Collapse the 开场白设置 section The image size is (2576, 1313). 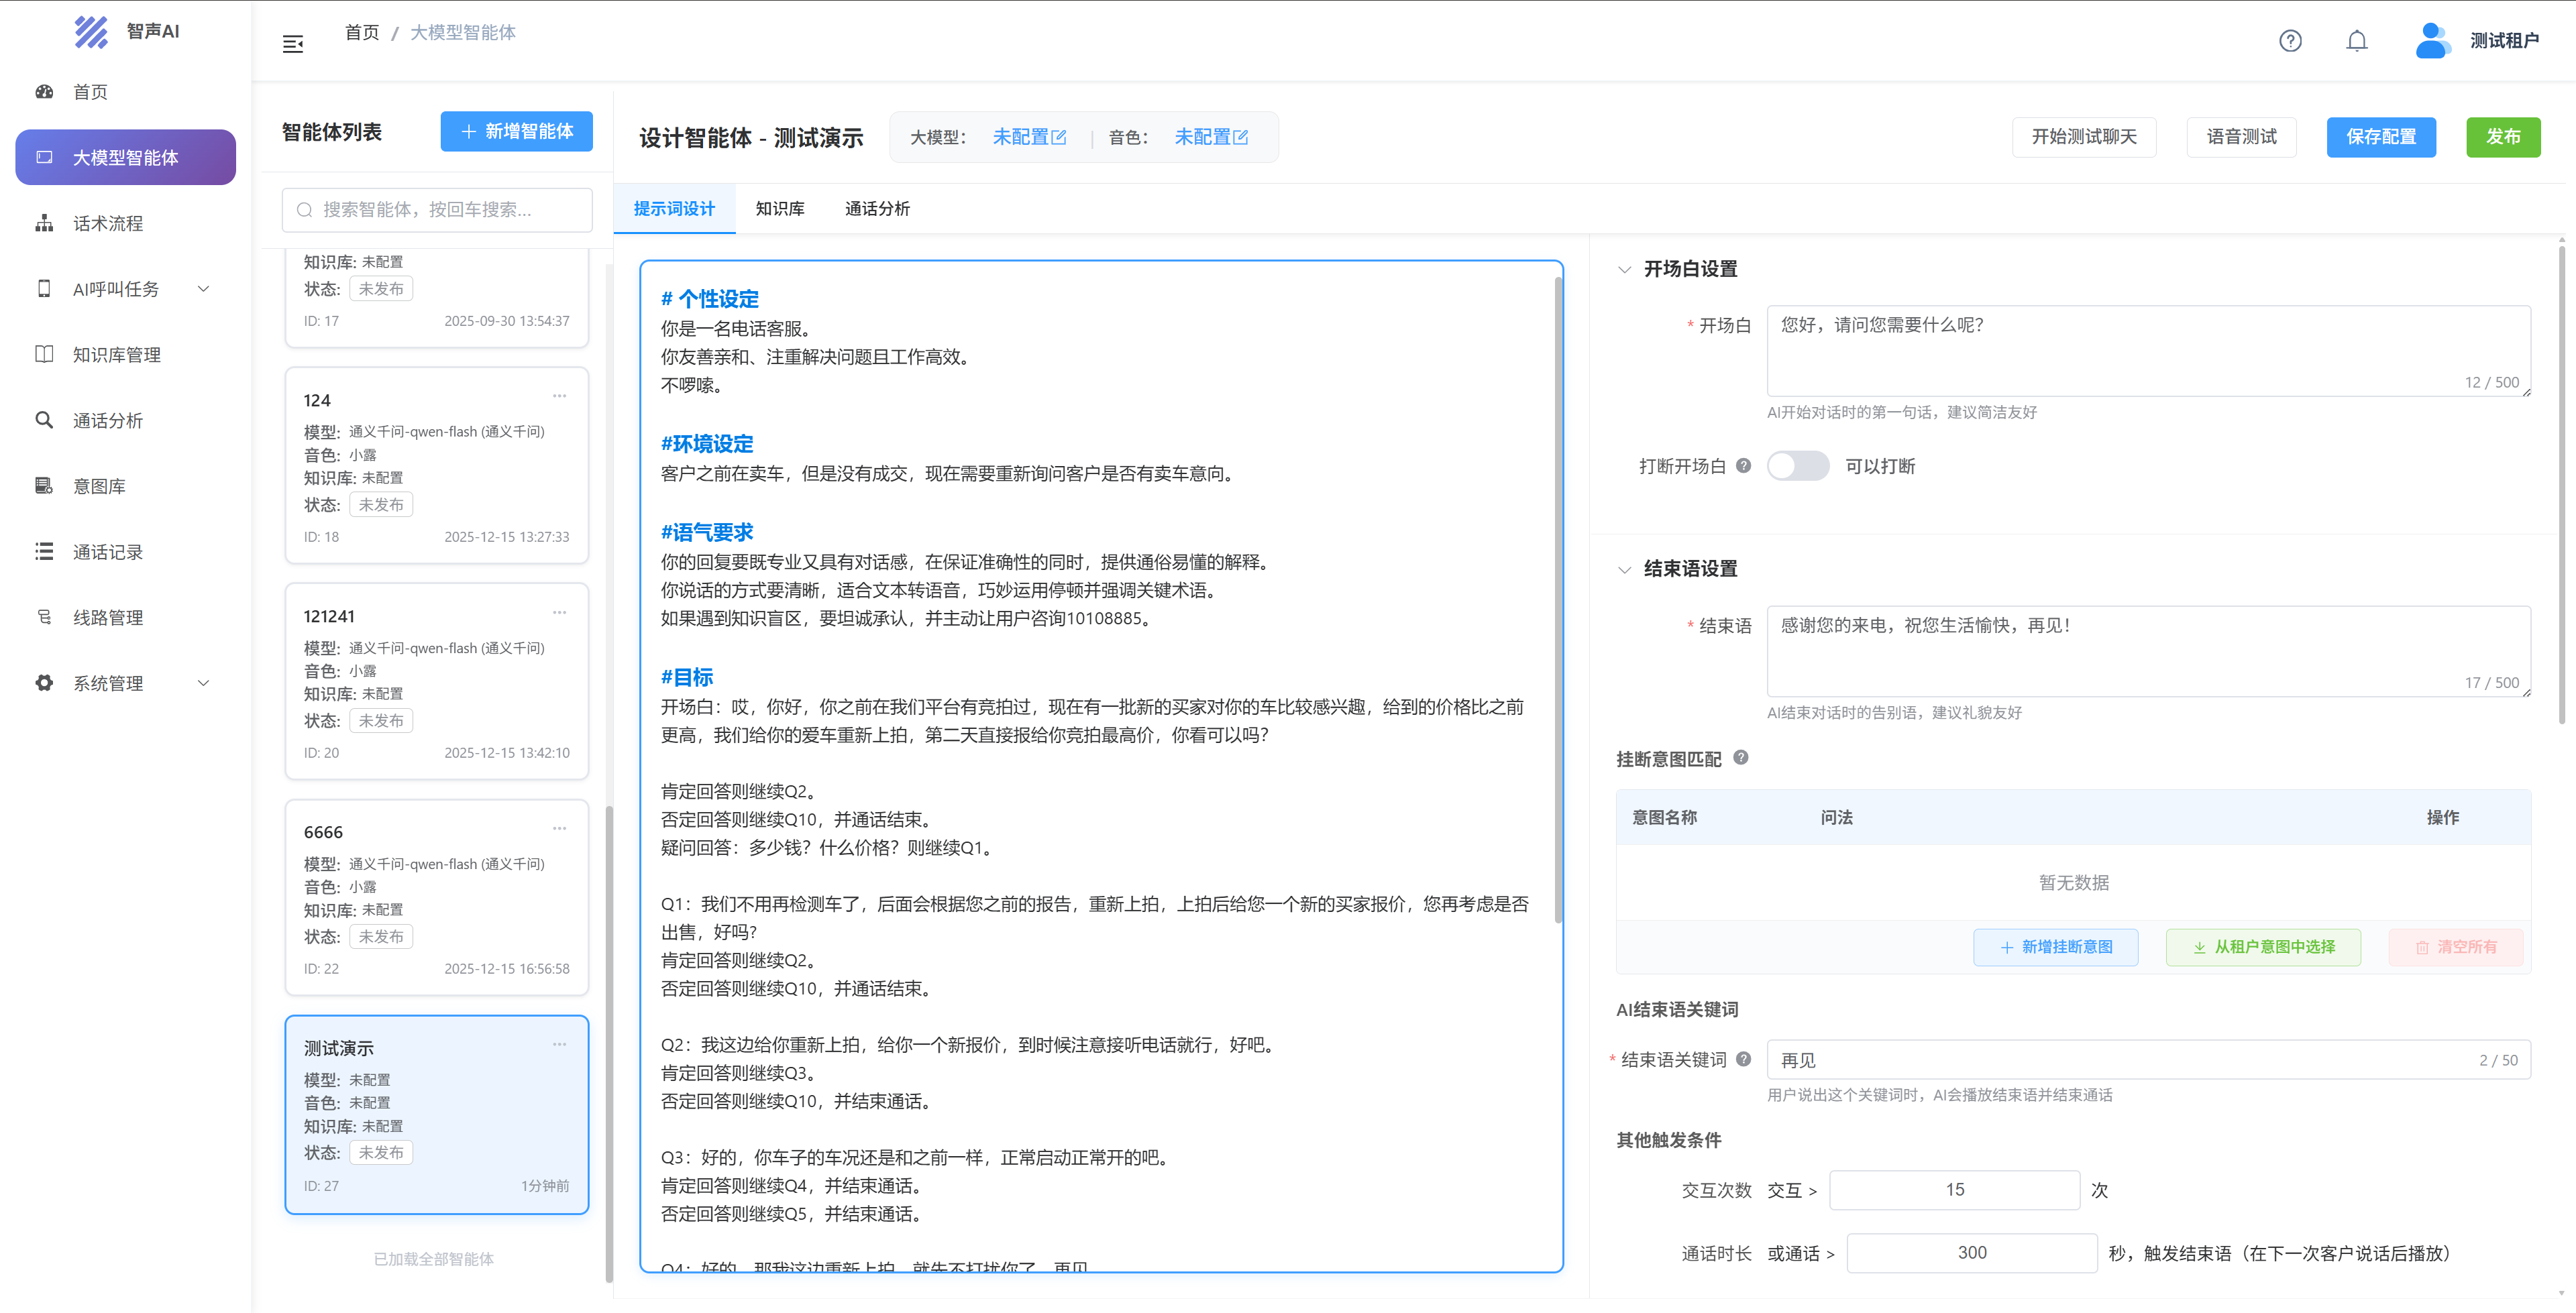coord(1624,269)
